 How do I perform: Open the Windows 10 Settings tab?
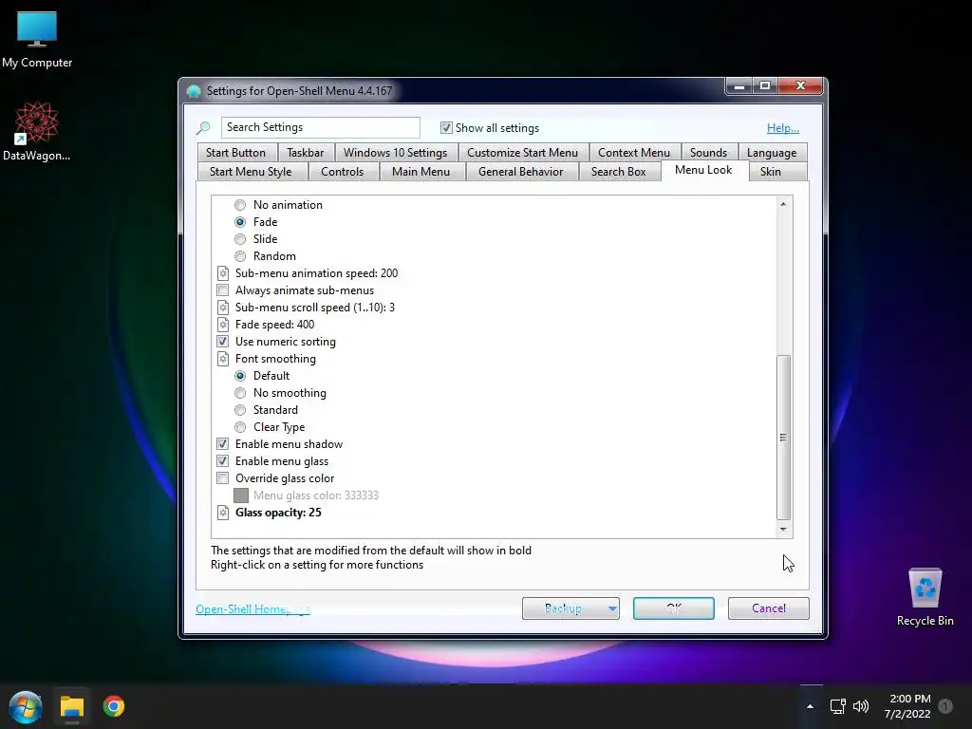tap(396, 153)
